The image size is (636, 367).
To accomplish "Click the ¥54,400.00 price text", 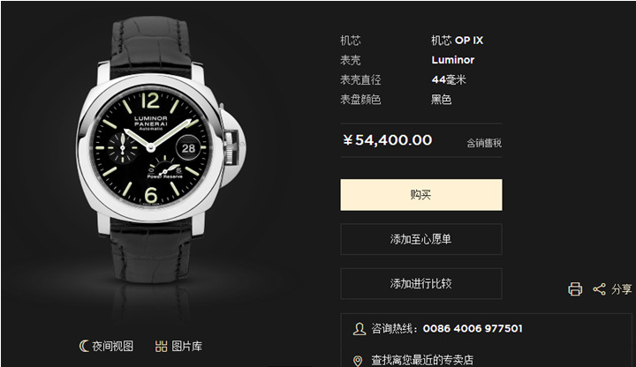I will (x=388, y=140).
